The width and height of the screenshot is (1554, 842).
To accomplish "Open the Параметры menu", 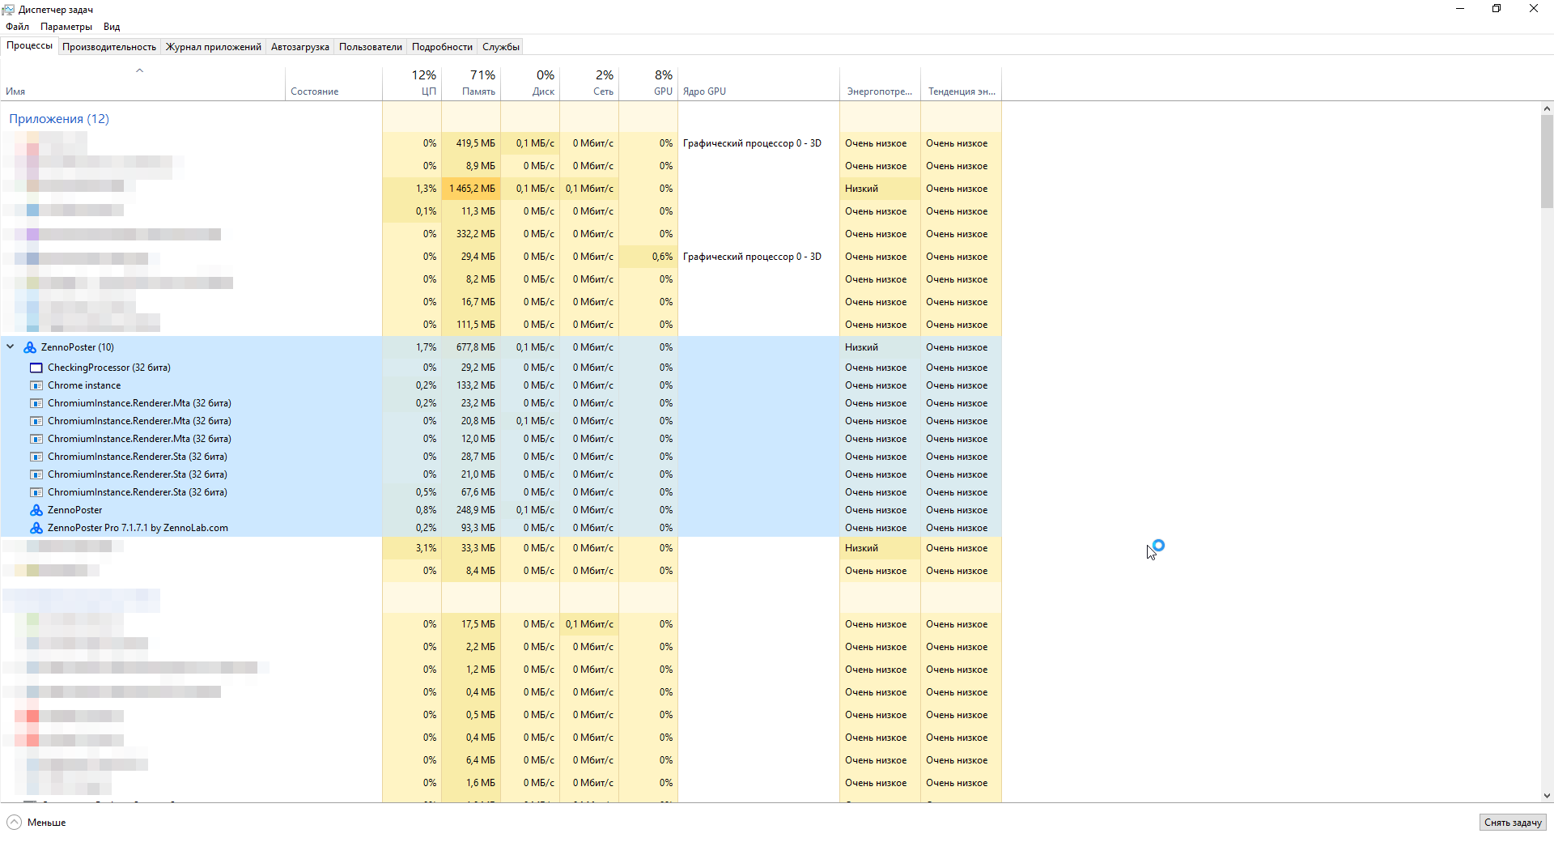I will [x=66, y=27].
